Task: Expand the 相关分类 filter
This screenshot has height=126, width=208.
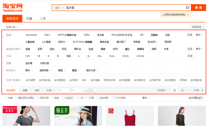Action: tap(92, 71)
